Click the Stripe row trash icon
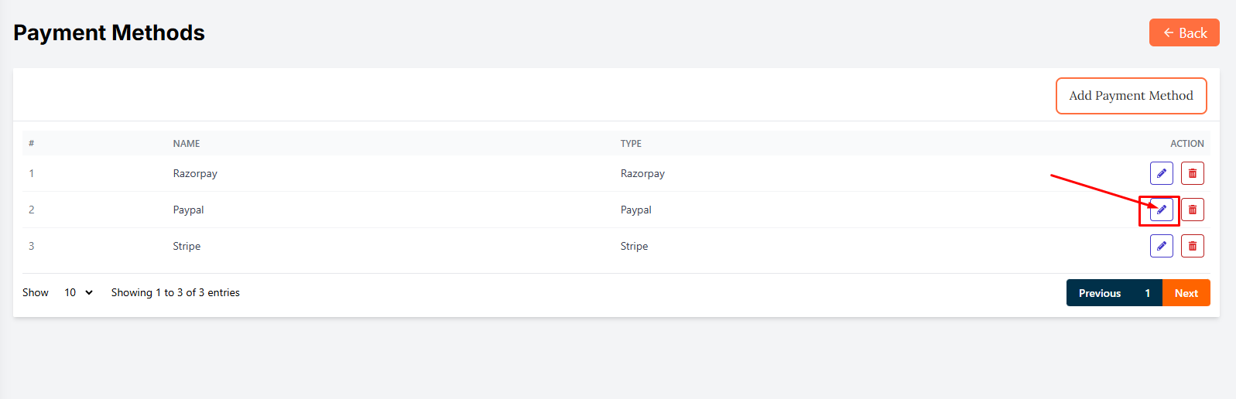Screen dimensions: 1236x399 click(1192, 246)
